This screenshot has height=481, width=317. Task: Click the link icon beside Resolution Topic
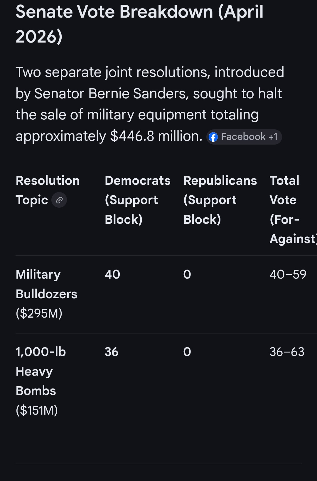[x=59, y=200]
